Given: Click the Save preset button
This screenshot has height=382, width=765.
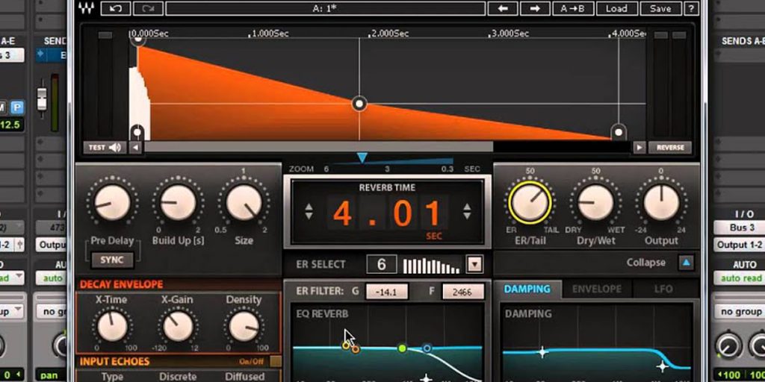Looking at the screenshot, I should (660, 9).
